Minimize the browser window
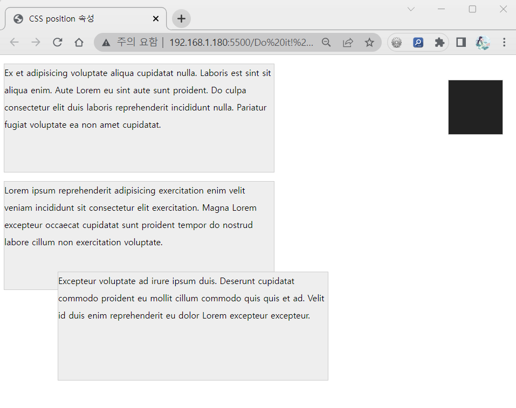Viewport: 516px width, 408px height. coord(442,9)
